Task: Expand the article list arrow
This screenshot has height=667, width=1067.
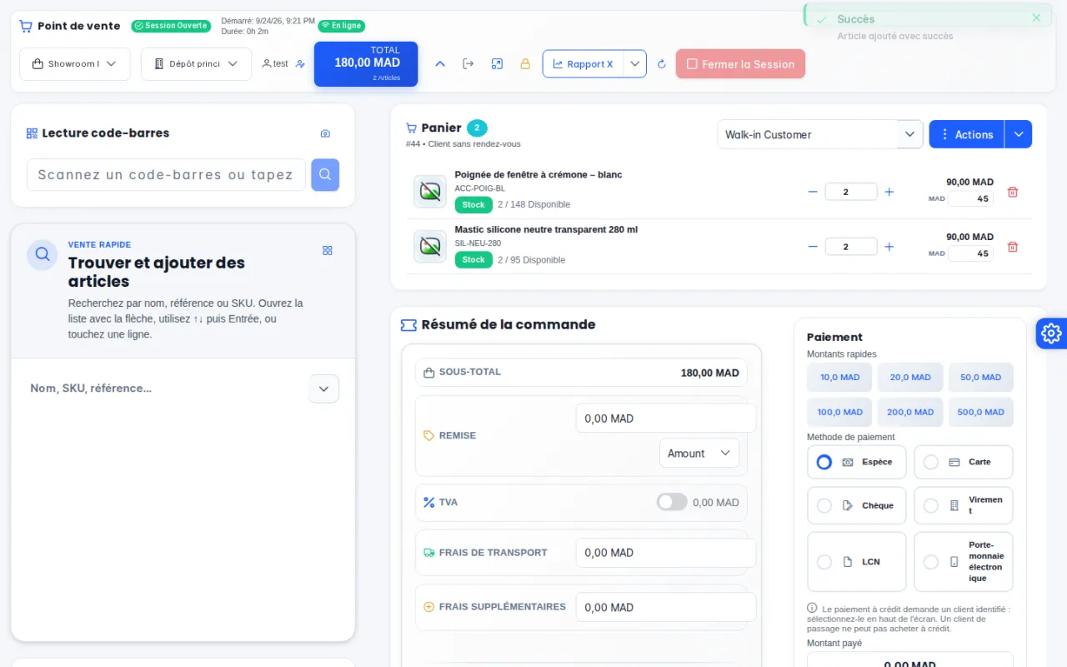Action: click(324, 389)
